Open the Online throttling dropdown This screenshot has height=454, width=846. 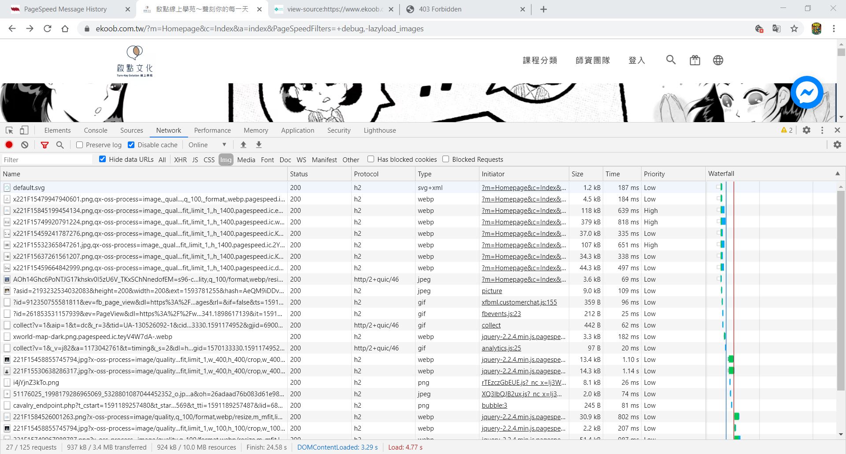[207, 145]
